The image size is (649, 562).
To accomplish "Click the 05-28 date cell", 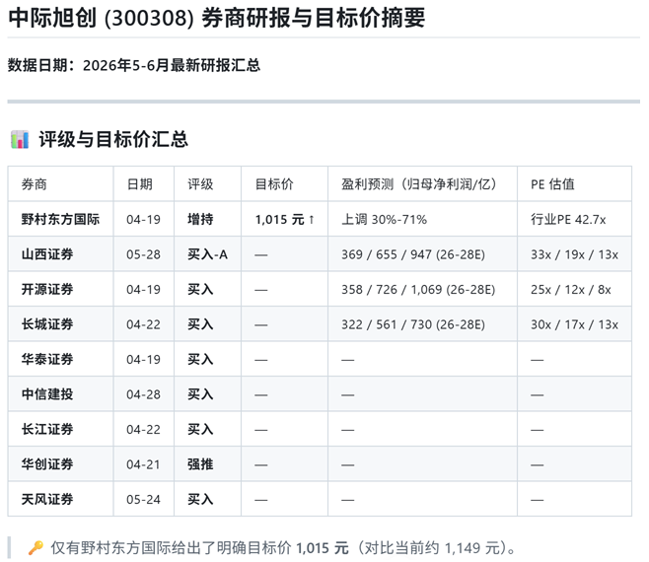I will [143, 254].
